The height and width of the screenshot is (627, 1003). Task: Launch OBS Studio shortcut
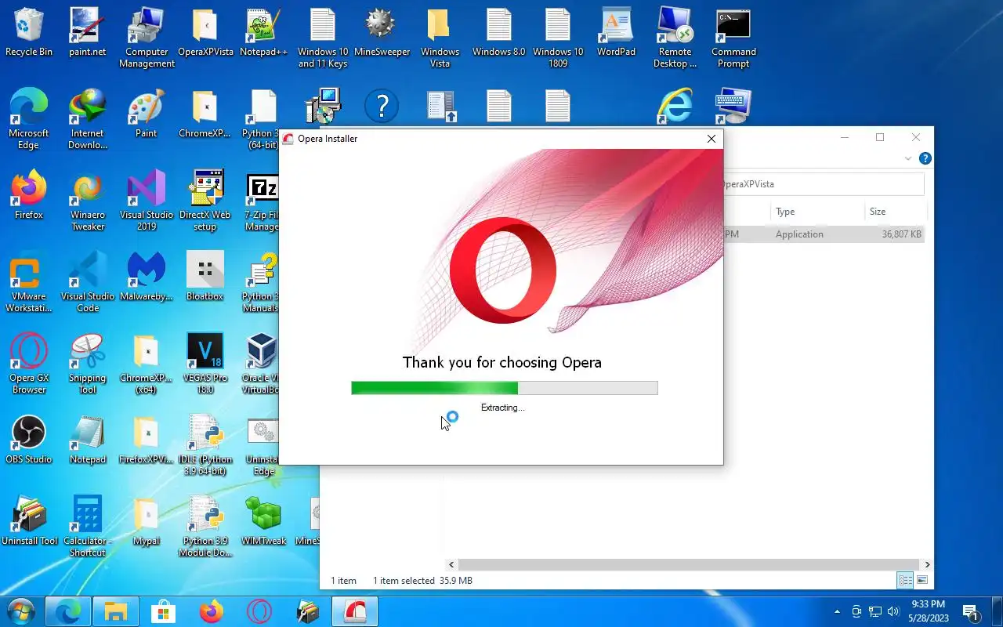(29, 440)
